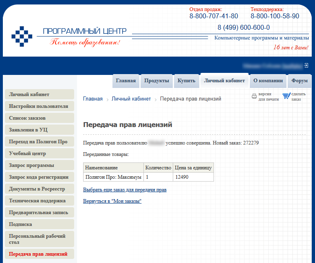
Task: Click 'версия для печати' link text
Action: [x=269, y=96]
